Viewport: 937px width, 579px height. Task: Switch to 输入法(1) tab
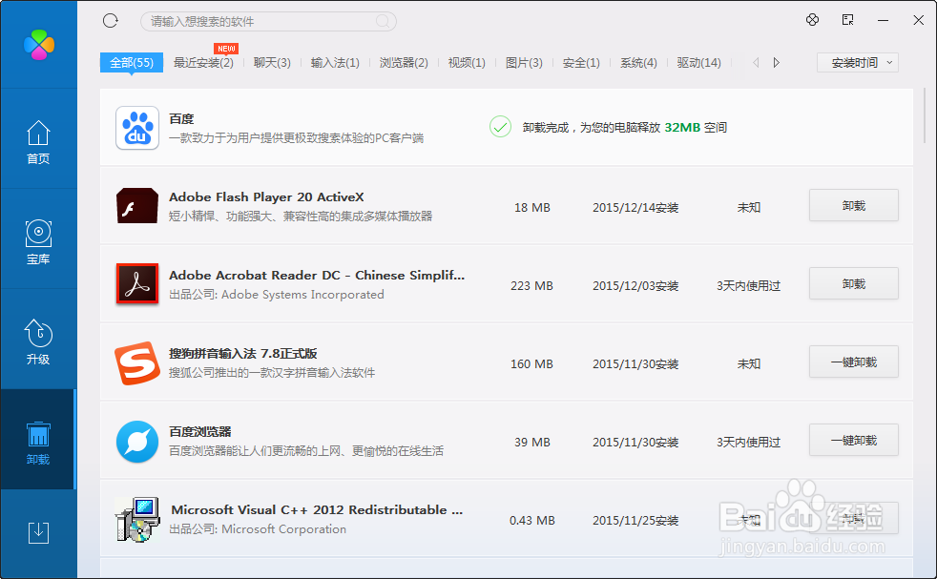pyautogui.click(x=335, y=63)
